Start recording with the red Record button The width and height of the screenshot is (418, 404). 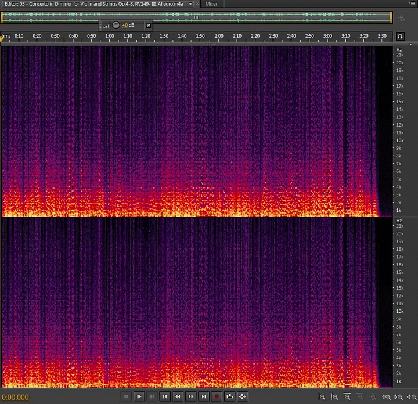click(217, 396)
